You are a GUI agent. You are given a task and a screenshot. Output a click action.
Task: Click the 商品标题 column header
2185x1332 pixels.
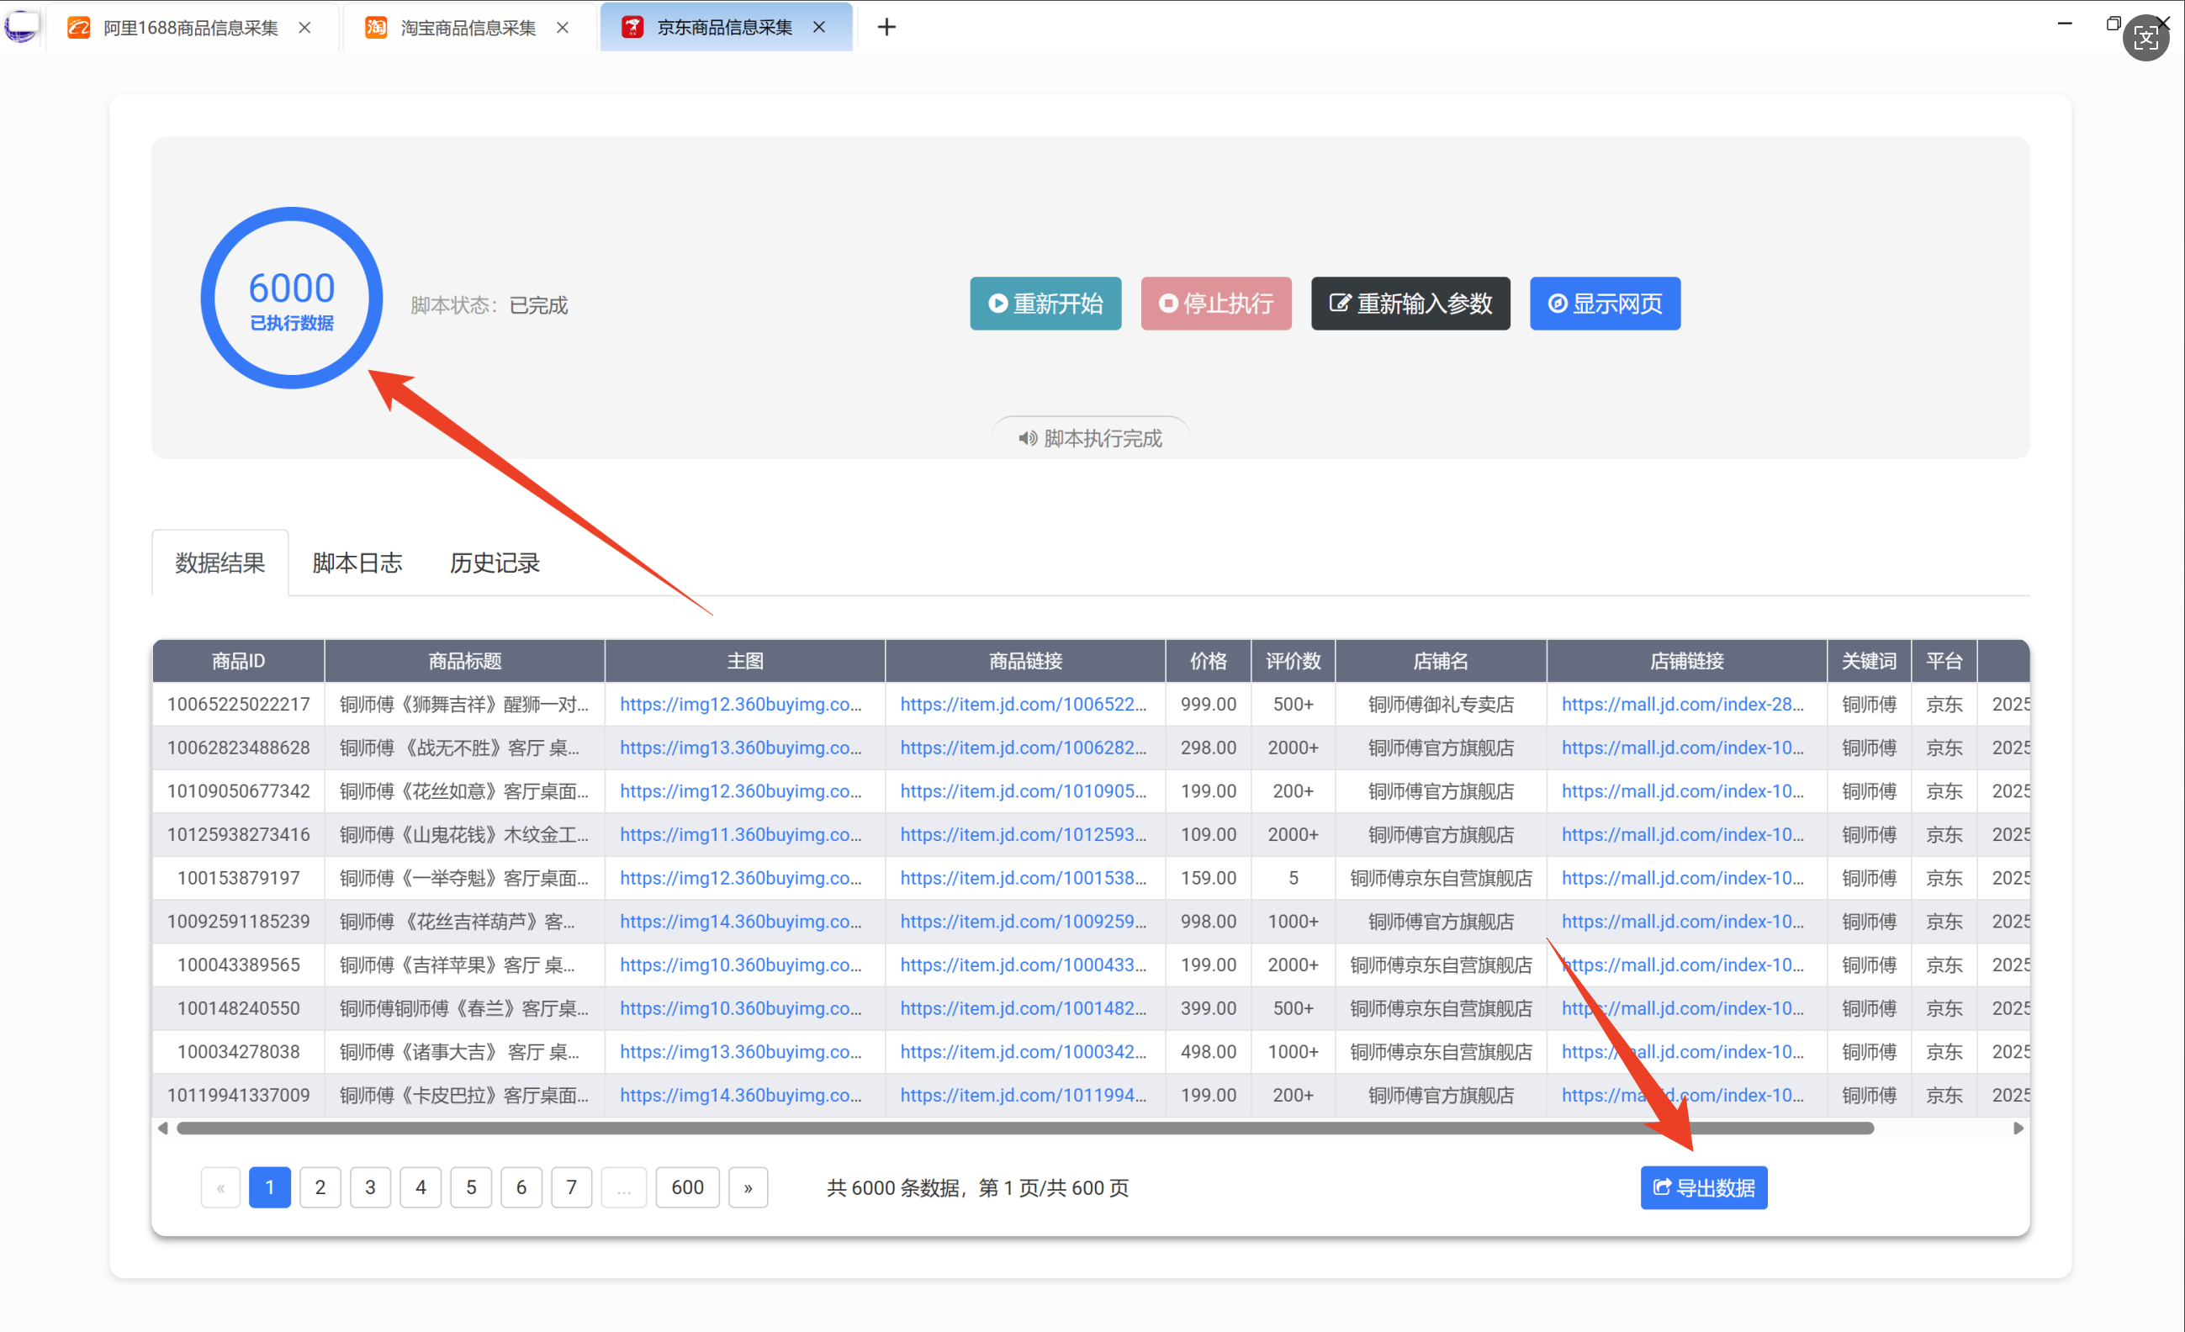[x=464, y=661]
